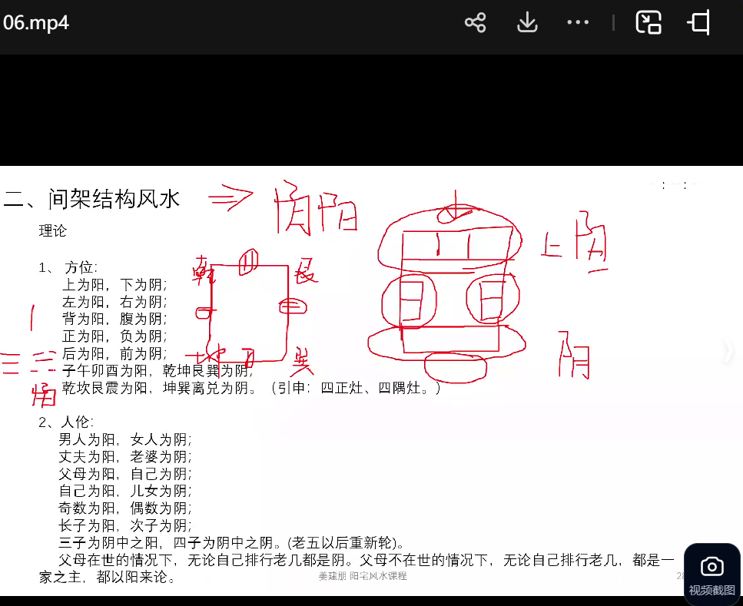
Task: Download the video with the download icon
Action: 527,23
